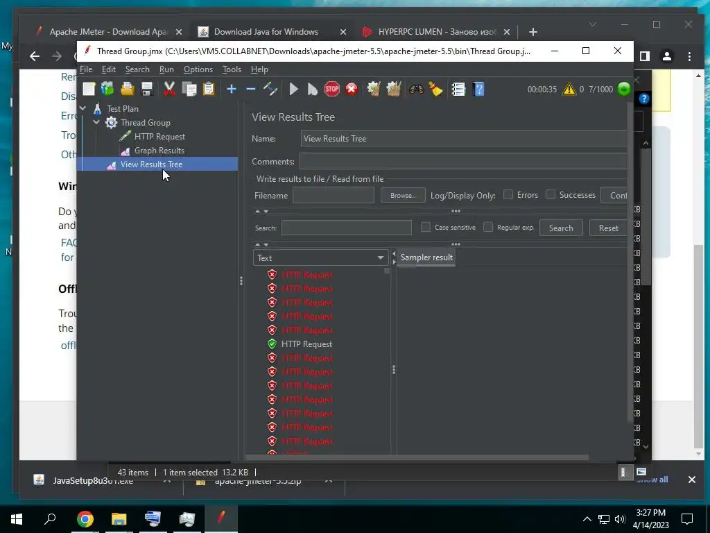Open Help with the question mark icon
The height and width of the screenshot is (533, 710).
tap(478, 89)
